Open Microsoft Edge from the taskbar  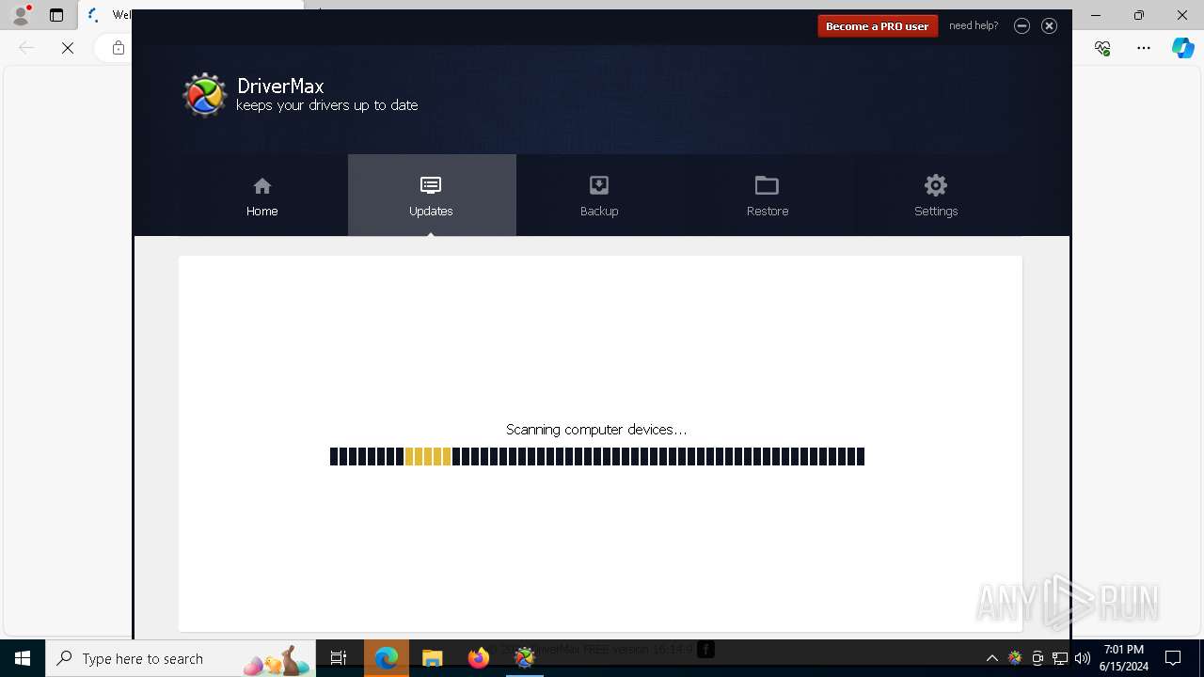(387, 658)
